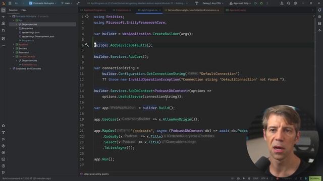Open the Git tool window icon at bottom
Screen dimensions: 323x181
(x=4, y=172)
